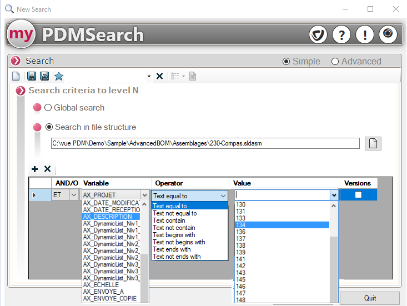The width and height of the screenshot is (407, 306).
Task: Choose AX_ECHELLE from the variable list
Action: pyautogui.click(x=99, y=285)
